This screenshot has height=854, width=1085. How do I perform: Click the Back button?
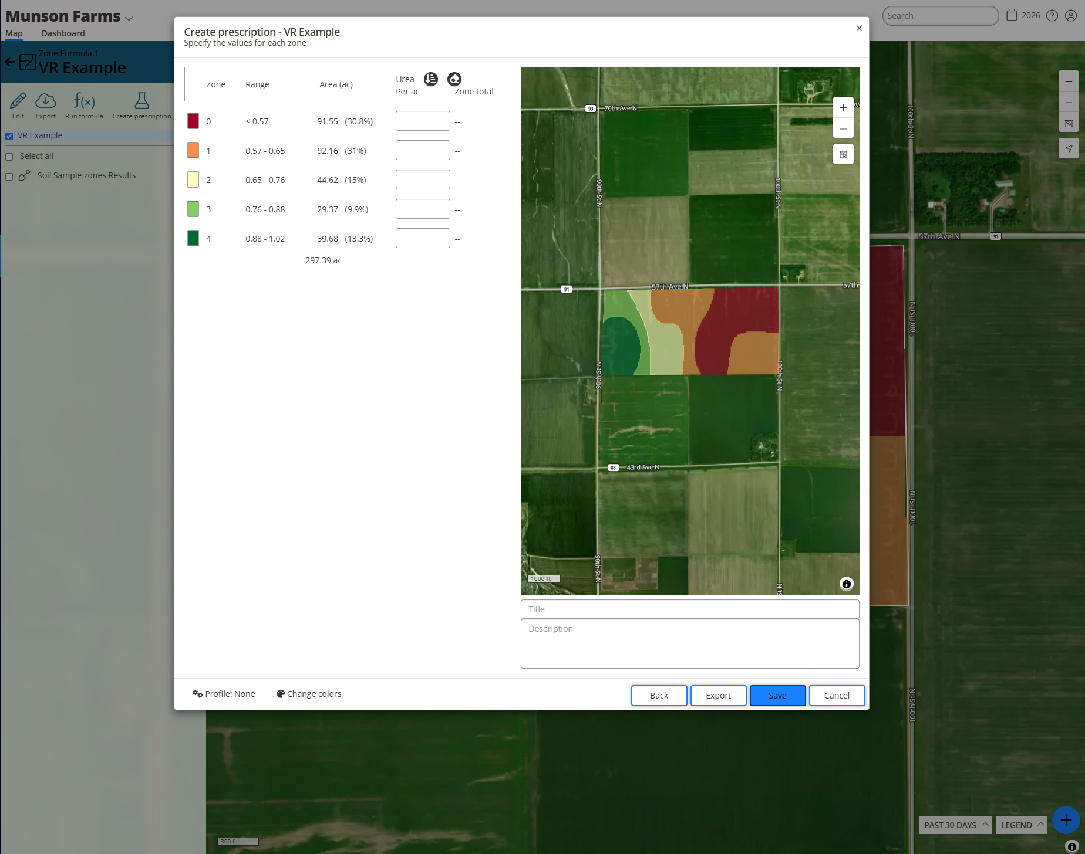coord(659,696)
